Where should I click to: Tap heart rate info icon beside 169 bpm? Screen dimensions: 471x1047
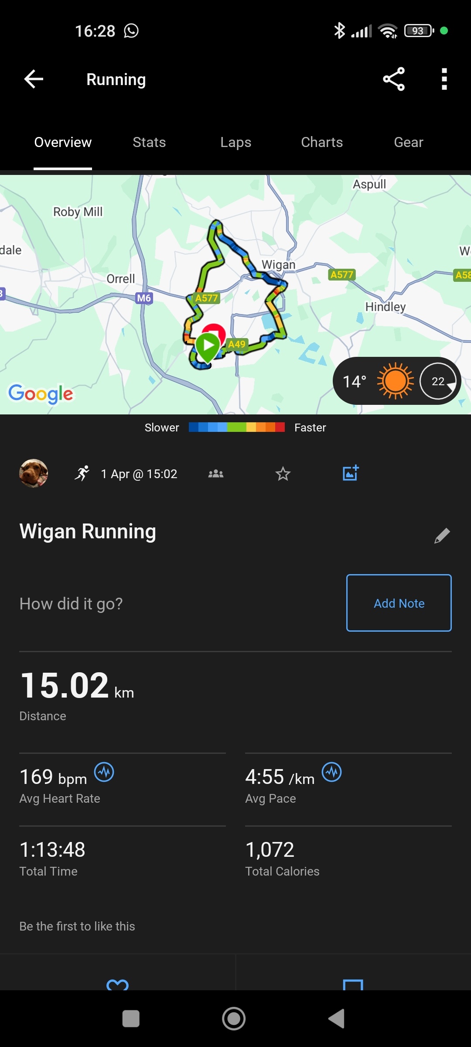pyautogui.click(x=104, y=772)
